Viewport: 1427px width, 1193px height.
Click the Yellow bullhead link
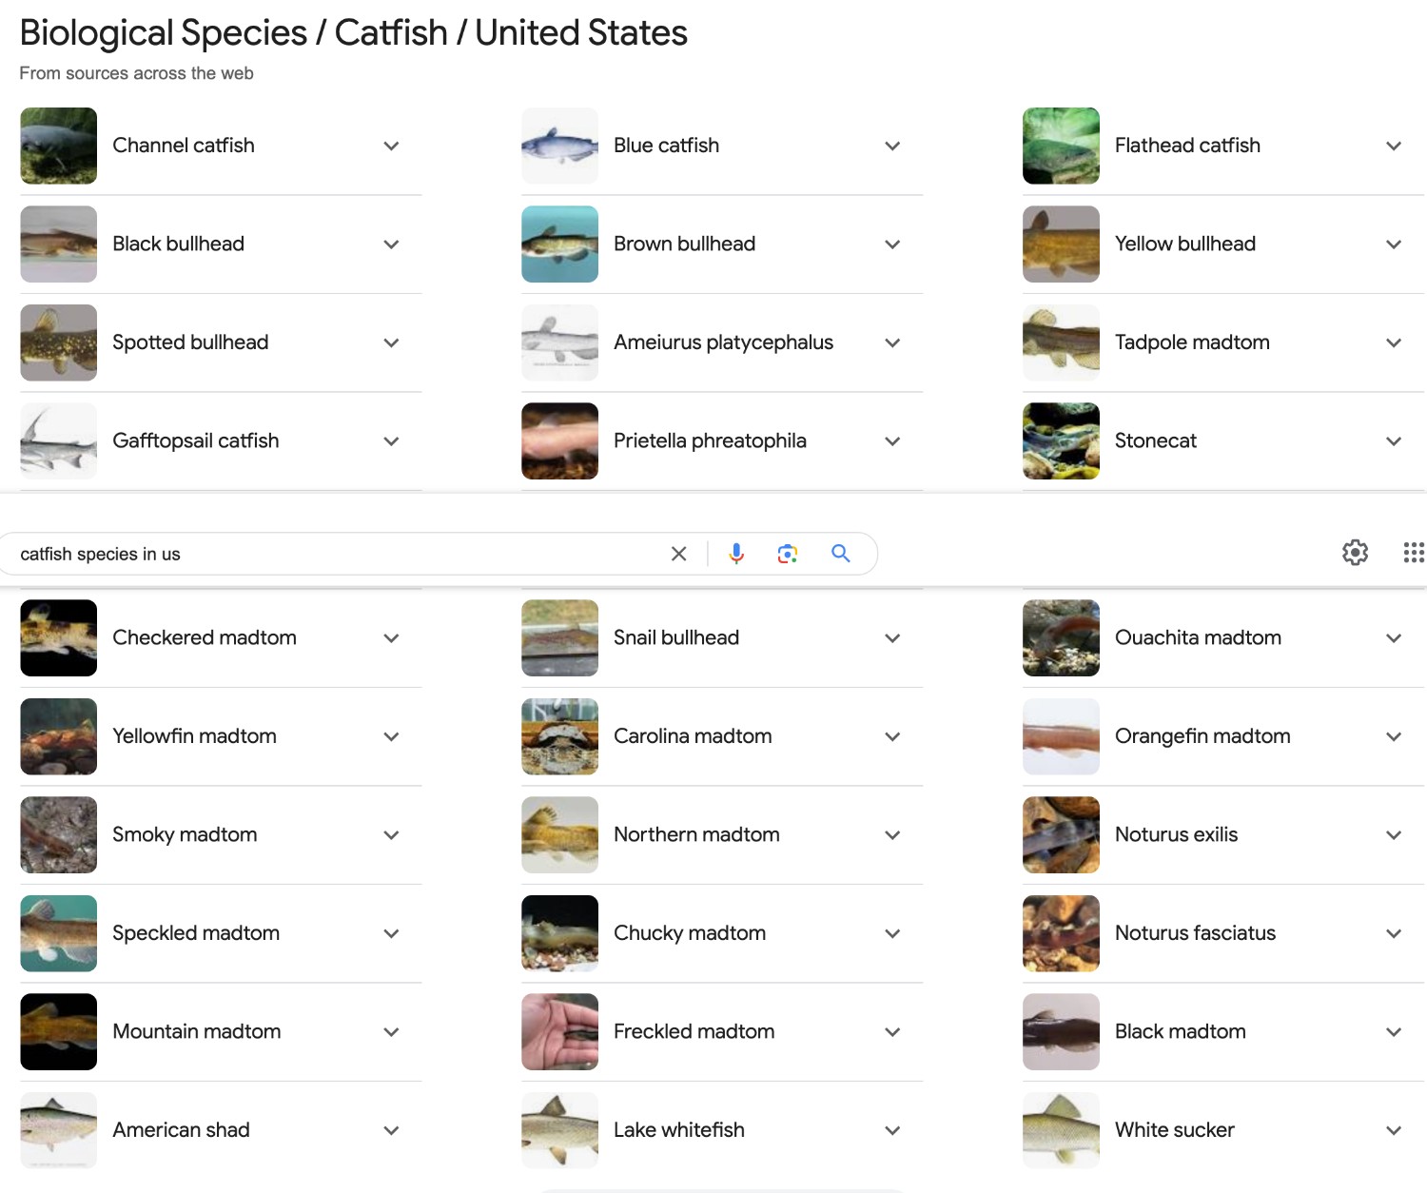tap(1184, 244)
